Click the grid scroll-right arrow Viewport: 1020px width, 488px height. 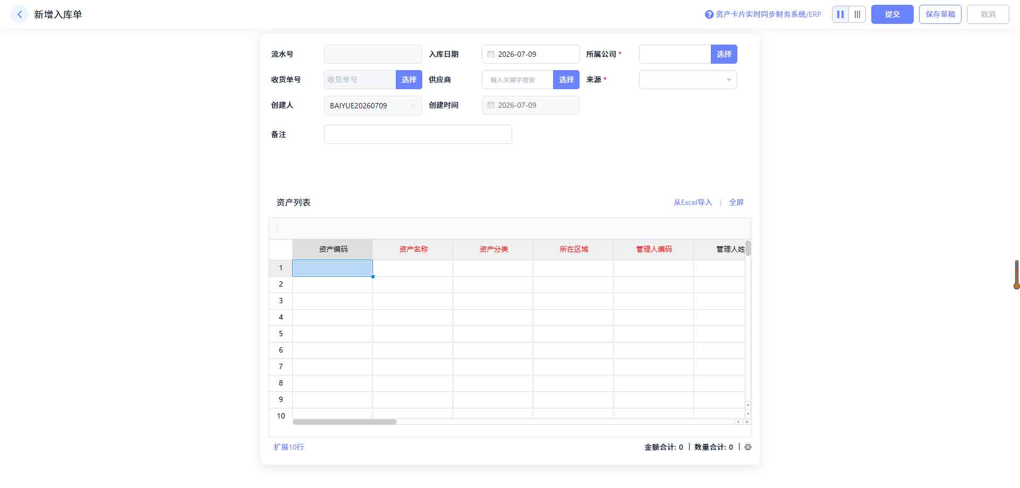click(747, 422)
